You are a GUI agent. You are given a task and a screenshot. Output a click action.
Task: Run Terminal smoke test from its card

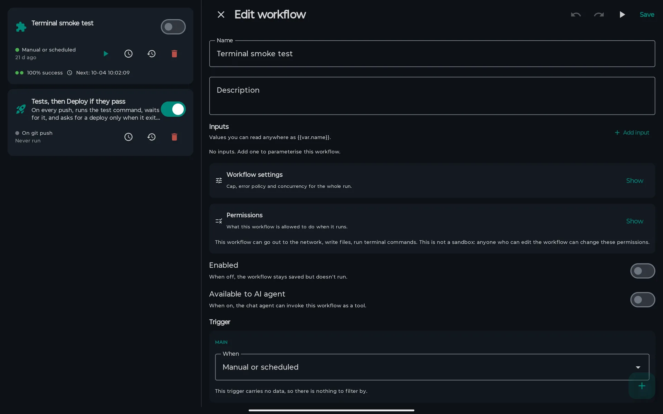pos(106,54)
